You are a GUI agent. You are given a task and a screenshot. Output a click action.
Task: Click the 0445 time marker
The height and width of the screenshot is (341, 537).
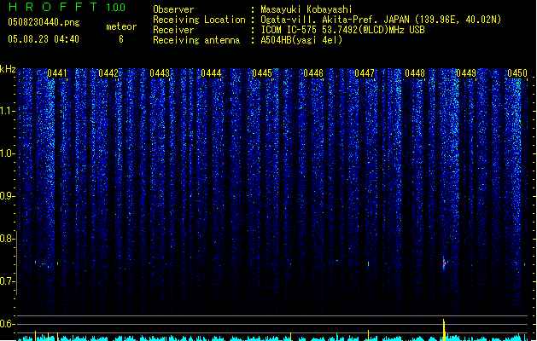[x=262, y=73]
